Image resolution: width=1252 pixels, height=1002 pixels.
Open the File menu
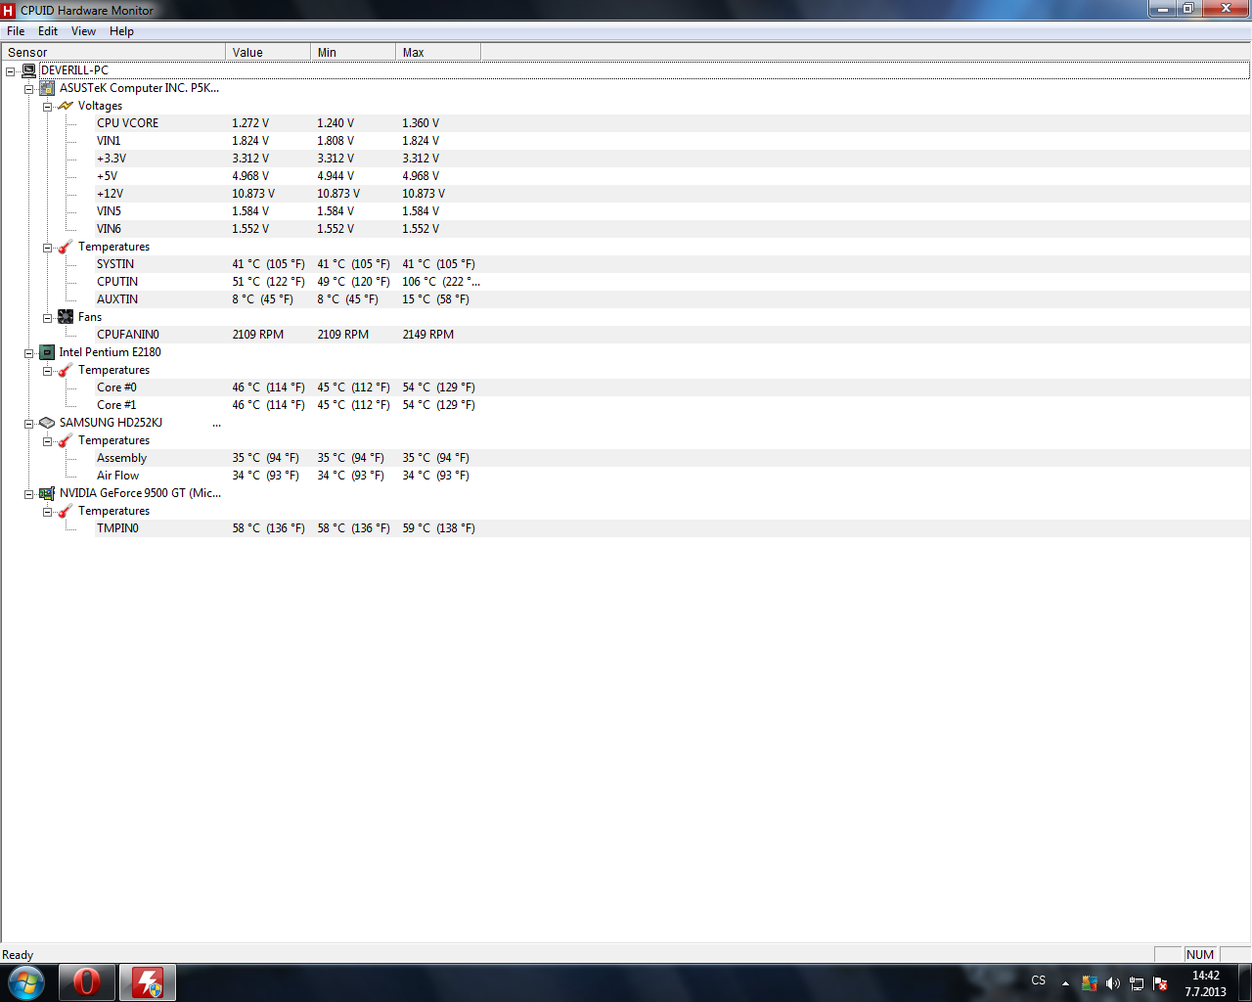coord(16,31)
